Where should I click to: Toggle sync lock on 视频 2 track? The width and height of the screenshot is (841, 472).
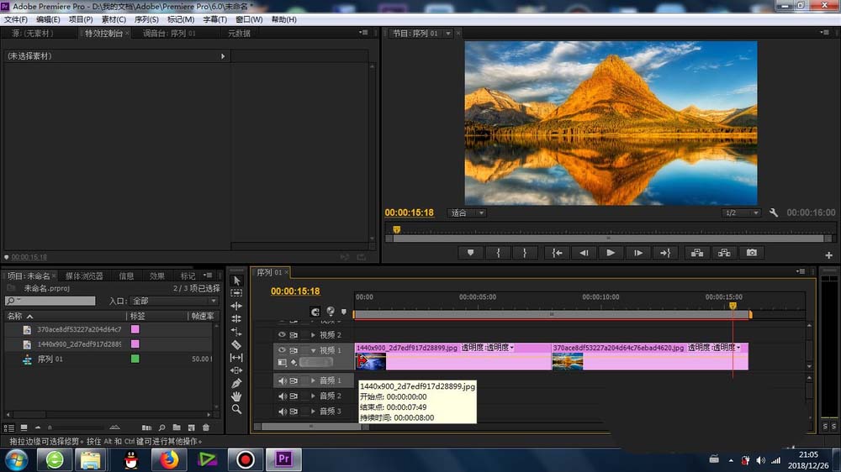pyautogui.click(x=294, y=335)
